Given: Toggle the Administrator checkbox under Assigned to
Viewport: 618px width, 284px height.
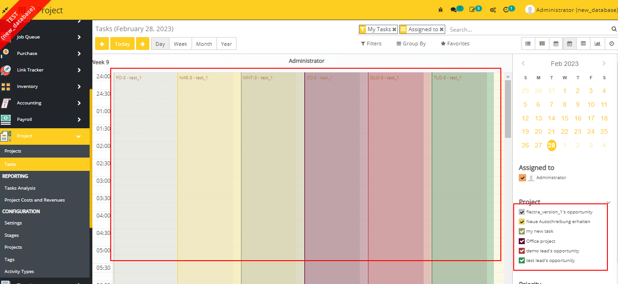Looking at the screenshot, I should point(522,177).
